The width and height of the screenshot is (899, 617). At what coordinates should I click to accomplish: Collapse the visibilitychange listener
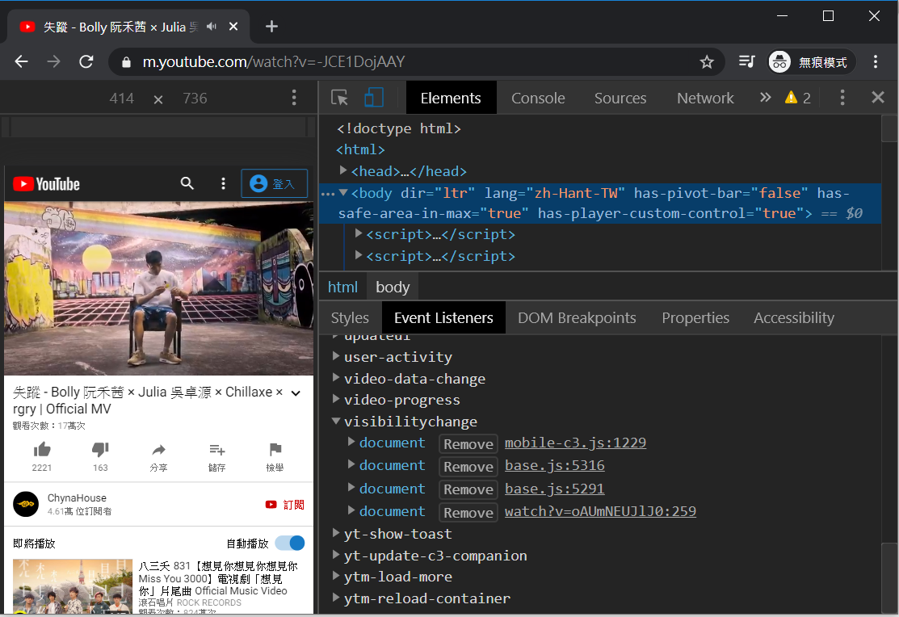tap(336, 421)
